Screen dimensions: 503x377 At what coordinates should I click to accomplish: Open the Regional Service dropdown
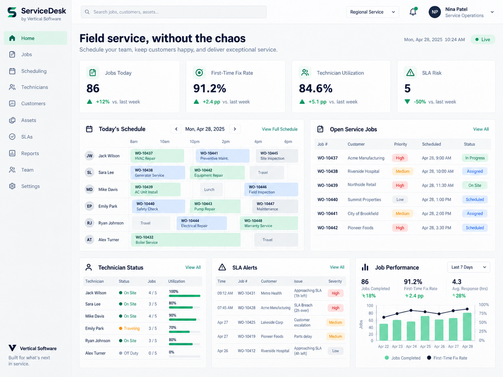pos(372,12)
